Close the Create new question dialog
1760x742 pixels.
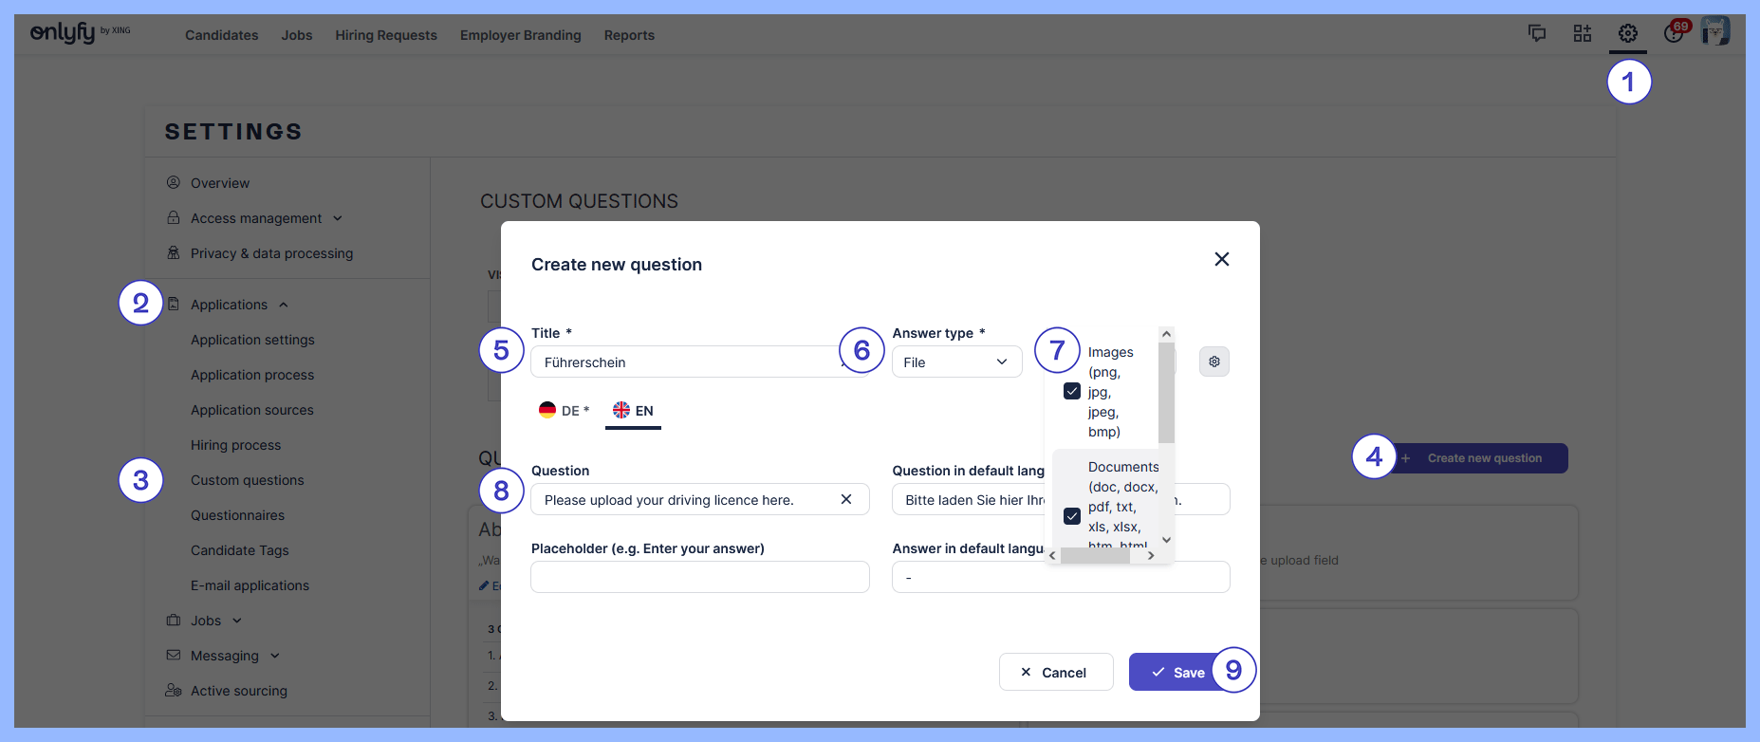[x=1221, y=259]
